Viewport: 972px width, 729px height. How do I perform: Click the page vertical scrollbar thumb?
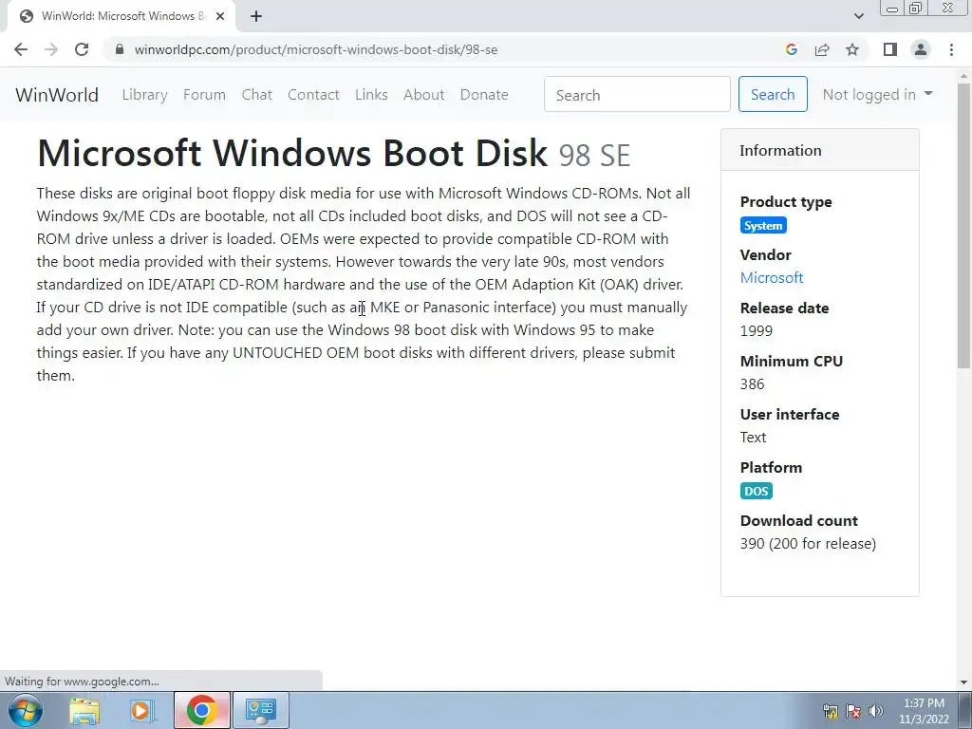964,226
